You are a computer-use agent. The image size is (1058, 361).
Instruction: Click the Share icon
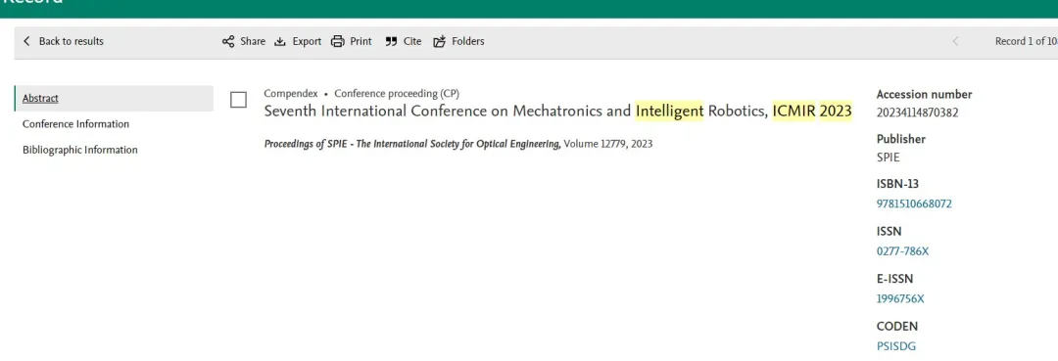pyautogui.click(x=228, y=41)
